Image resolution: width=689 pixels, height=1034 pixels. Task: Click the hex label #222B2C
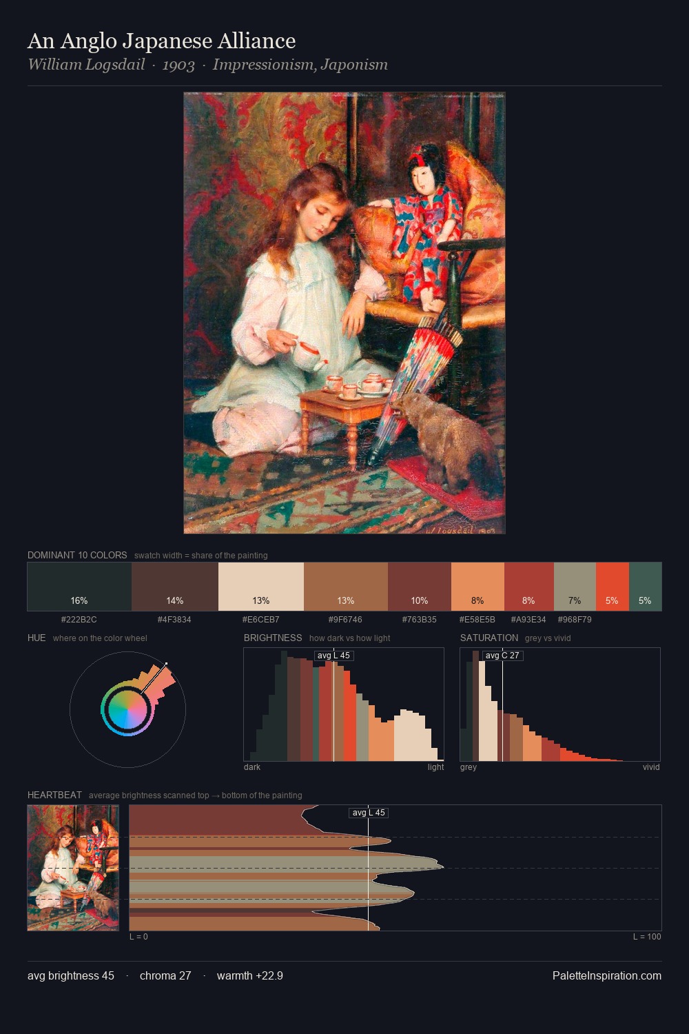[x=79, y=619]
